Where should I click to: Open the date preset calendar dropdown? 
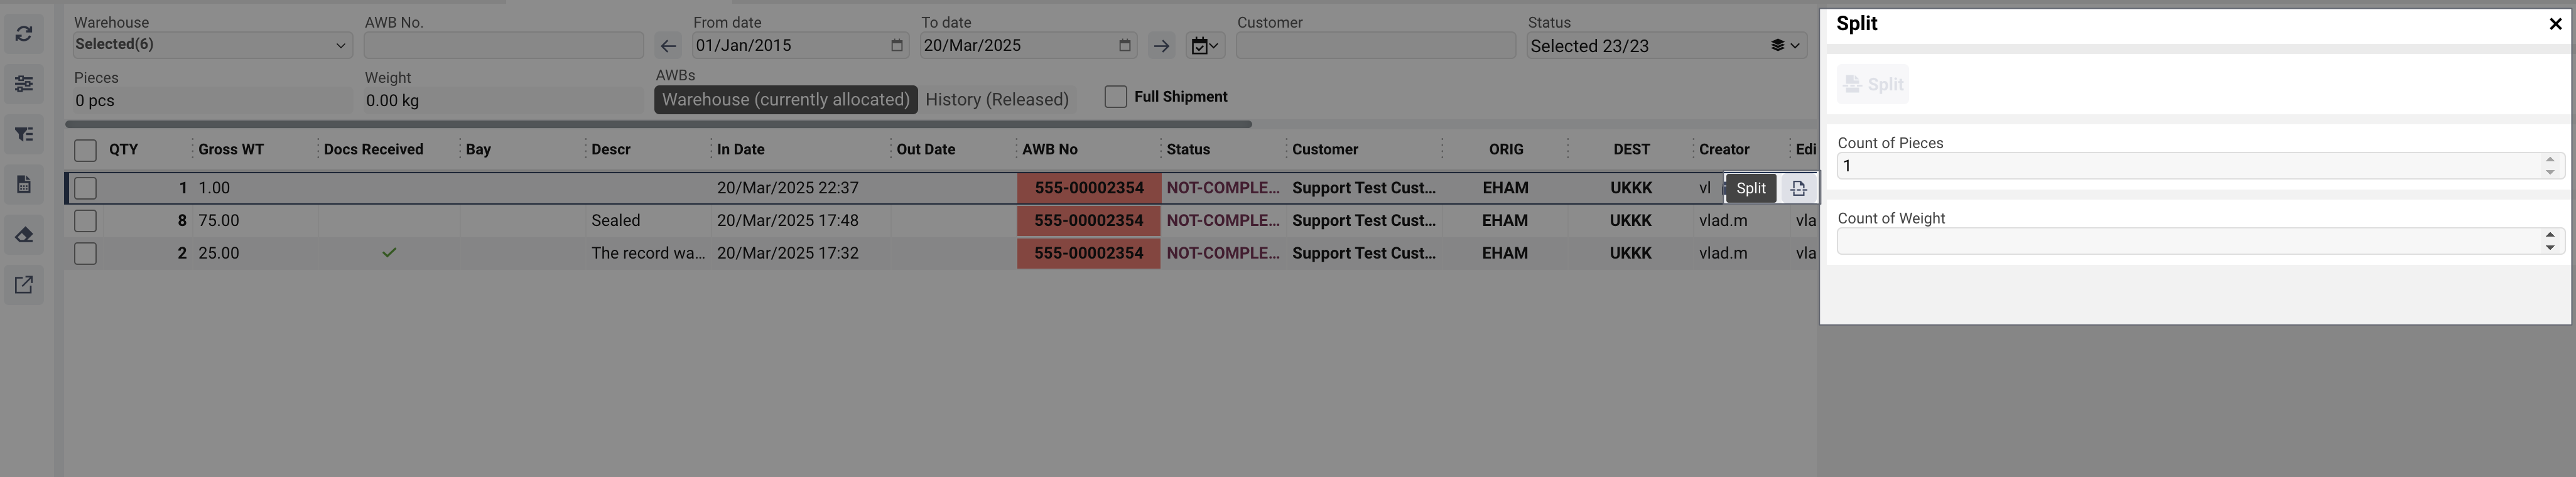1204,46
